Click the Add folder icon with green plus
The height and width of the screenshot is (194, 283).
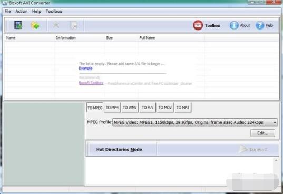coord(35,25)
